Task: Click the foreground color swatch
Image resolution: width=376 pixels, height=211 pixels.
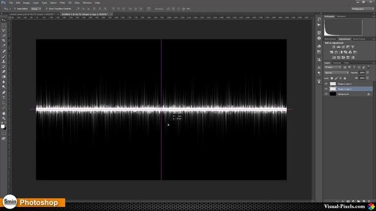Action: click(x=2, y=127)
